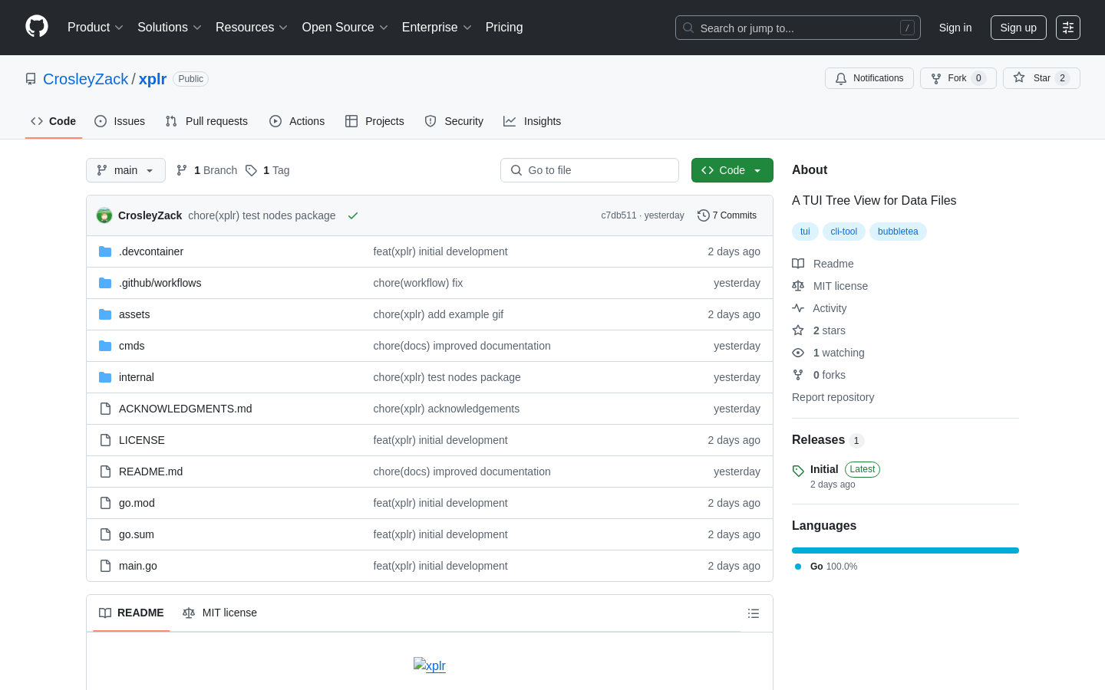Open README.md file
This screenshot has width=1105, height=690.
[151, 472]
